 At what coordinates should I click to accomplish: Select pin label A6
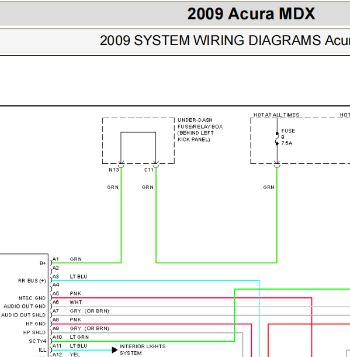point(56,302)
